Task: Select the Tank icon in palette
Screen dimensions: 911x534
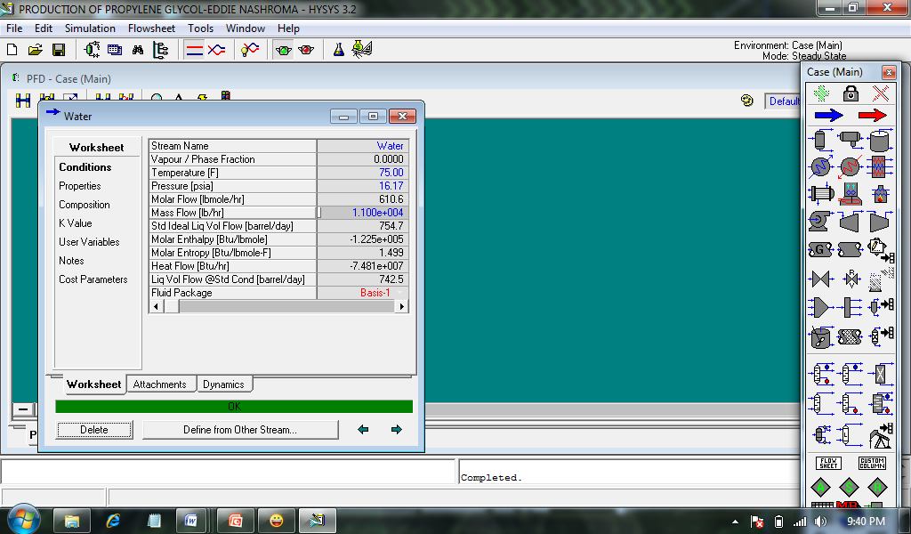Action: tap(880, 140)
